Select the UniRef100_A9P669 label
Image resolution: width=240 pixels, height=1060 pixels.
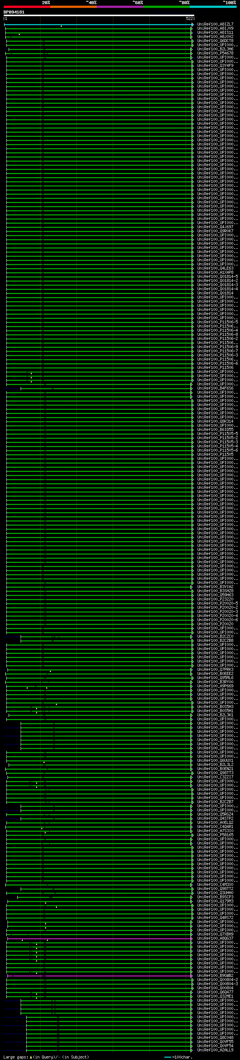point(215,686)
